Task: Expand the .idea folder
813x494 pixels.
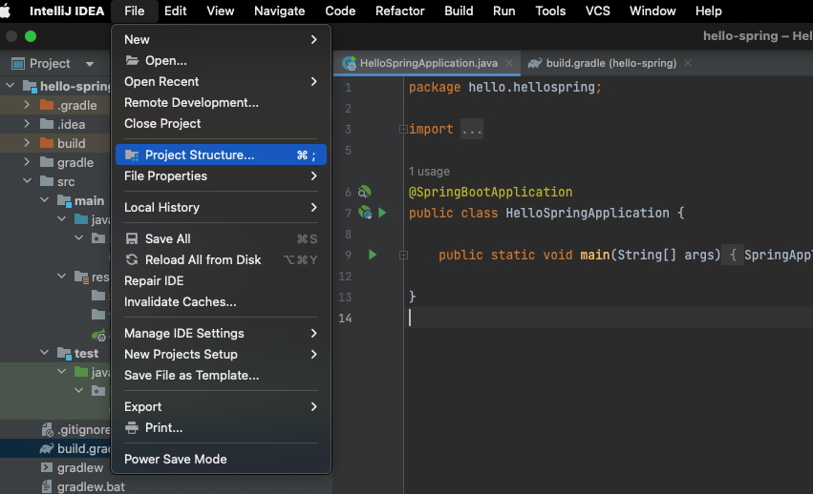Action: click(27, 124)
